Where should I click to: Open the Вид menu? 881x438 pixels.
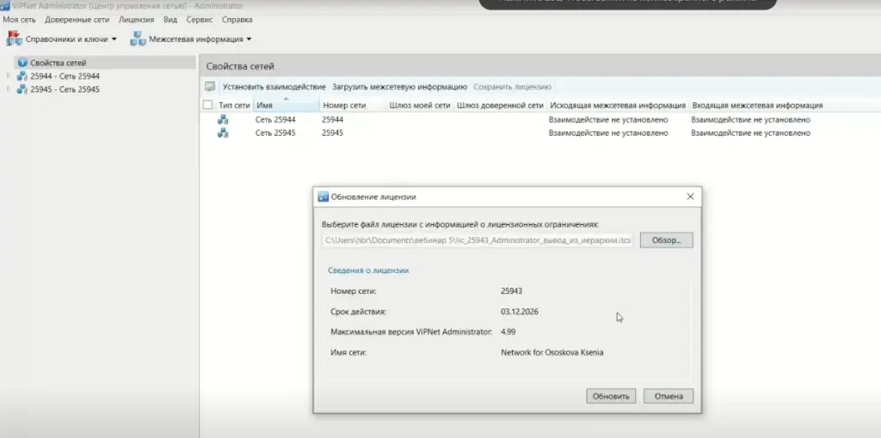170,20
